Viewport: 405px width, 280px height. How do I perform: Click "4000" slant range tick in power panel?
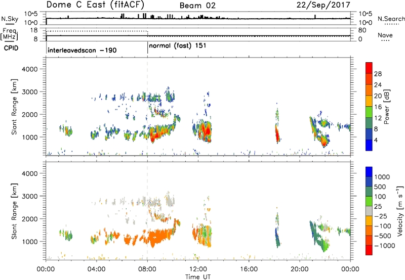(29, 69)
